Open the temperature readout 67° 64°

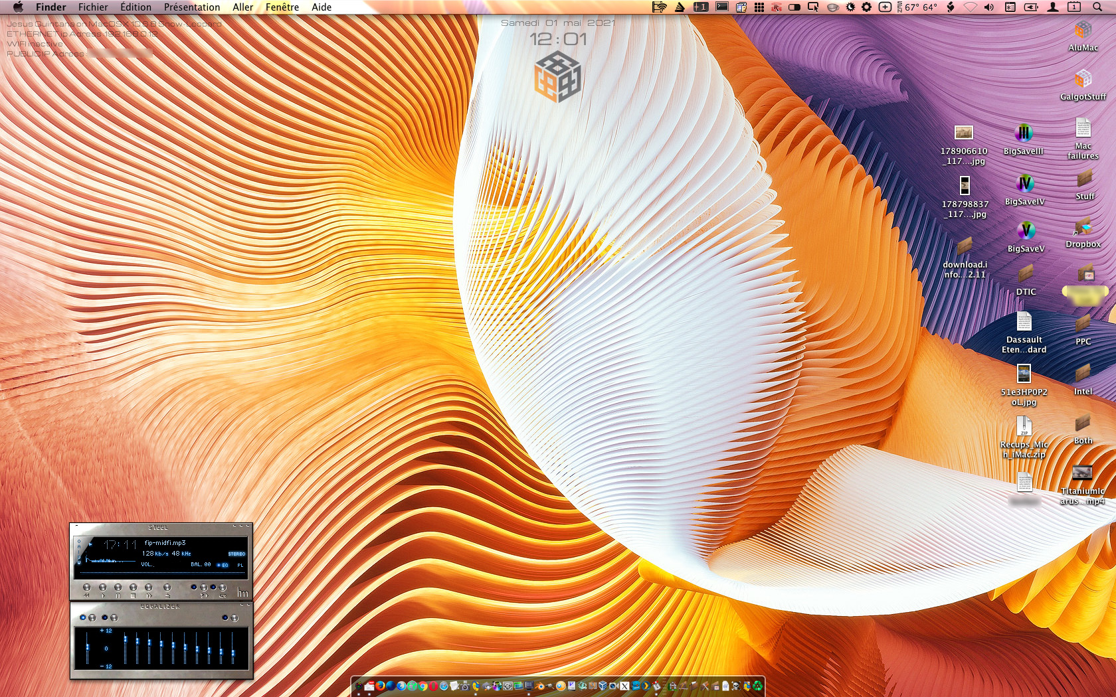point(921,7)
